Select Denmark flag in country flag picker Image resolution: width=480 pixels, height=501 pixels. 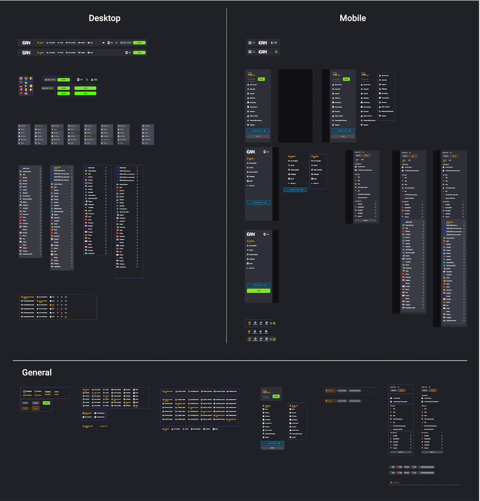tap(31, 90)
